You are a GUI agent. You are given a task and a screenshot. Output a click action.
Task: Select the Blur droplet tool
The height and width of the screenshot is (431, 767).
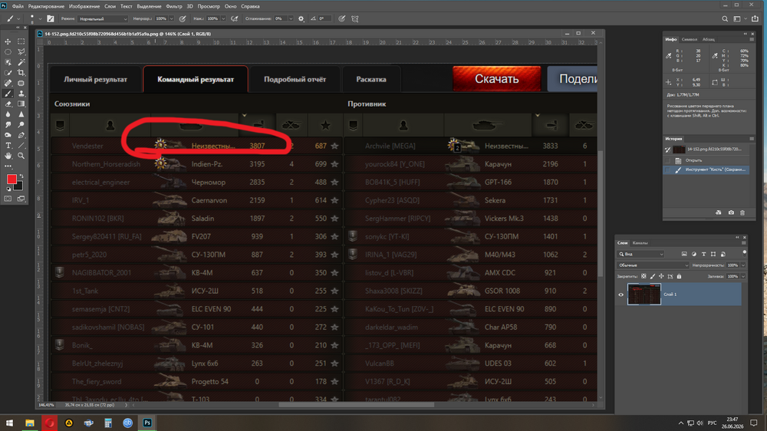tap(8, 114)
